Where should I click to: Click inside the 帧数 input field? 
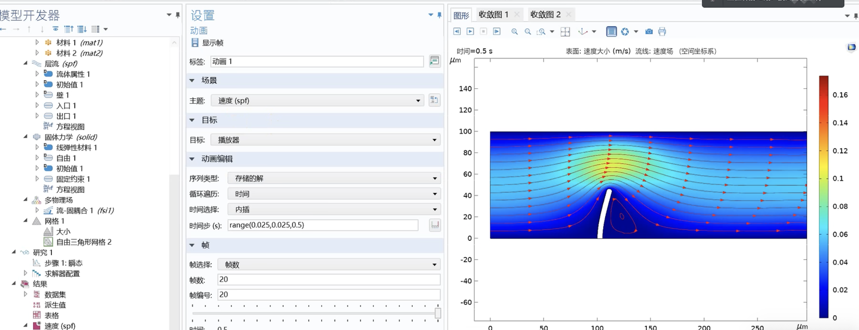pos(328,279)
